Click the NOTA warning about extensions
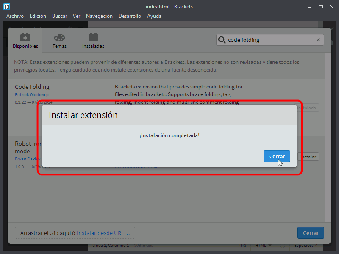Screen dimensions: 339x254 [157, 66]
